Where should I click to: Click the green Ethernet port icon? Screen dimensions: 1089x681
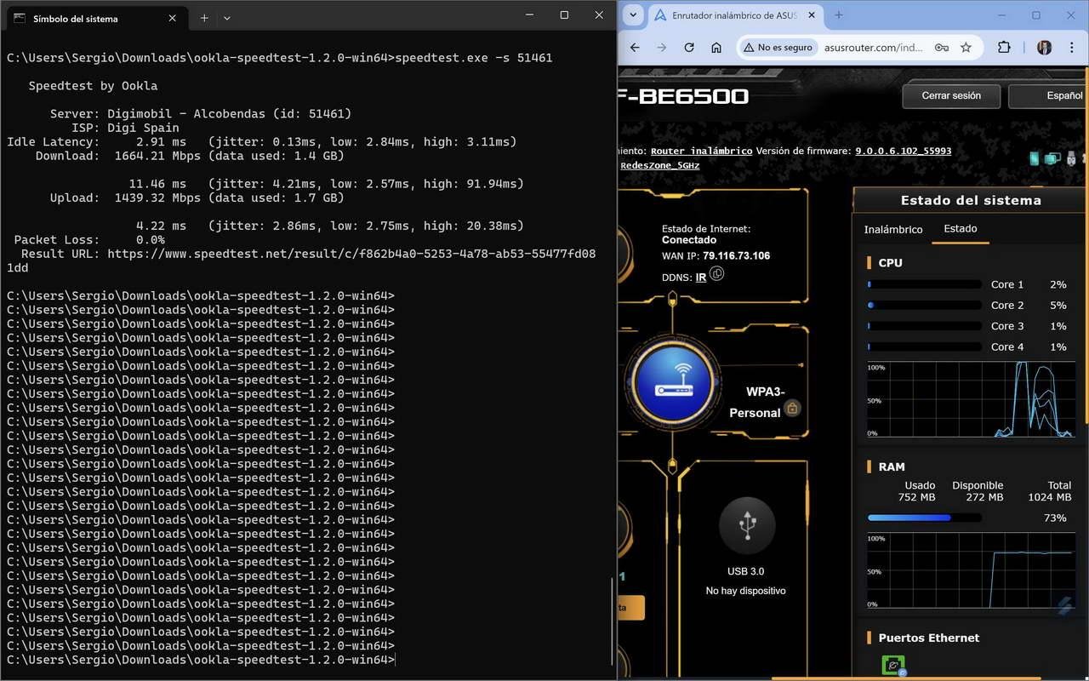893,665
